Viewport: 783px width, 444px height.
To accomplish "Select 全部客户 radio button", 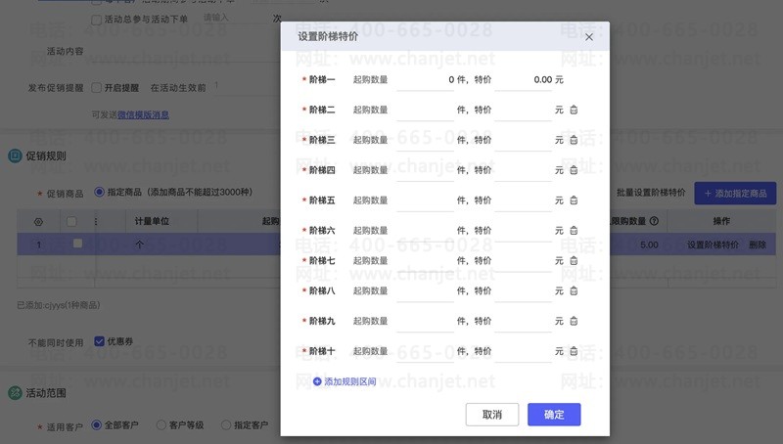I will 96,425.
